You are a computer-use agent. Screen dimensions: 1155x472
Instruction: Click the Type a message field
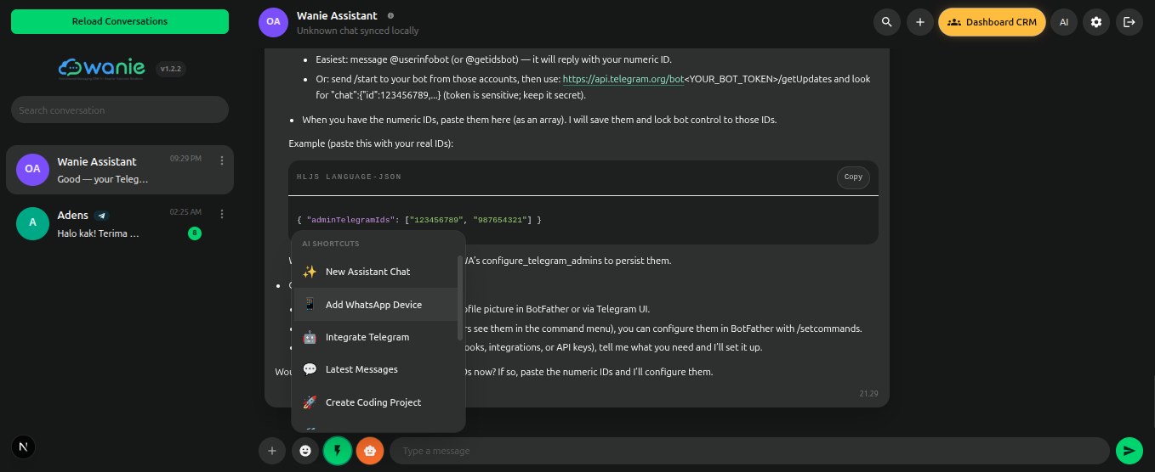(749, 451)
